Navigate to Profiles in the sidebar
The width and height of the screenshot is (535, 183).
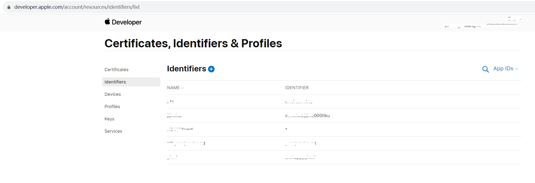click(x=112, y=107)
